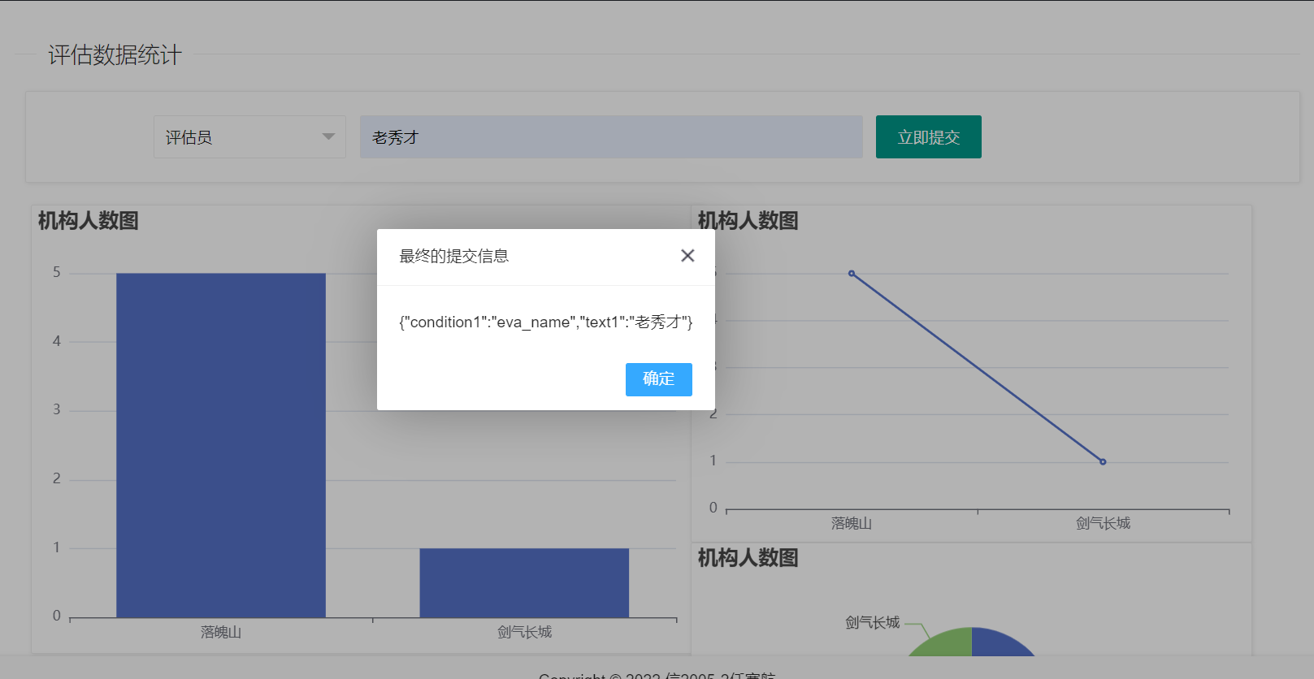
Task: Click the JSON text with condition1 eva_name
Action: tap(546, 322)
